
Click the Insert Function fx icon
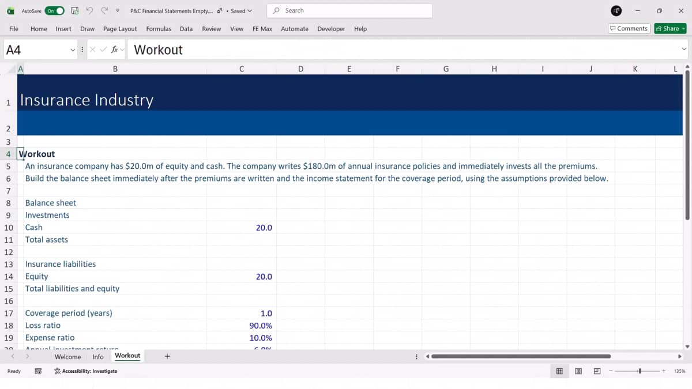[x=115, y=50]
